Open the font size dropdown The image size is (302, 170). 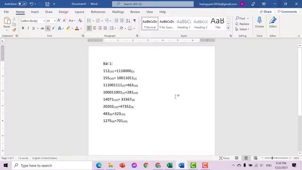click(55, 21)
